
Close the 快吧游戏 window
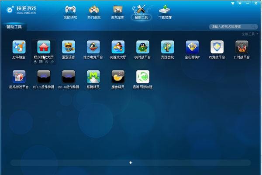click(256, 3)
